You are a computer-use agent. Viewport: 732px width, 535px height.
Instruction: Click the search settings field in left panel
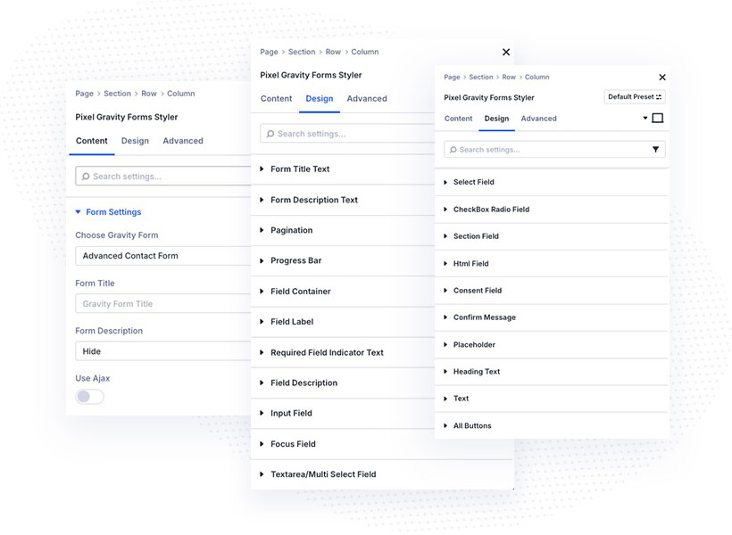(x=163, y=177)
